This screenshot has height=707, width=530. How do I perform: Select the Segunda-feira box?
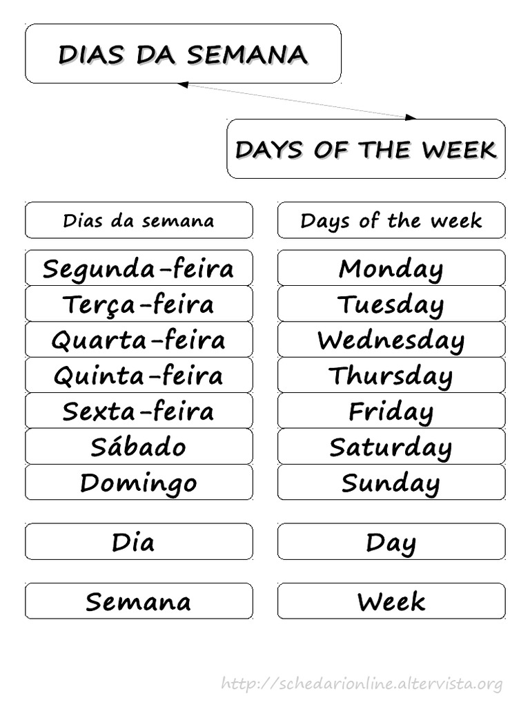[x=139, y=268]
